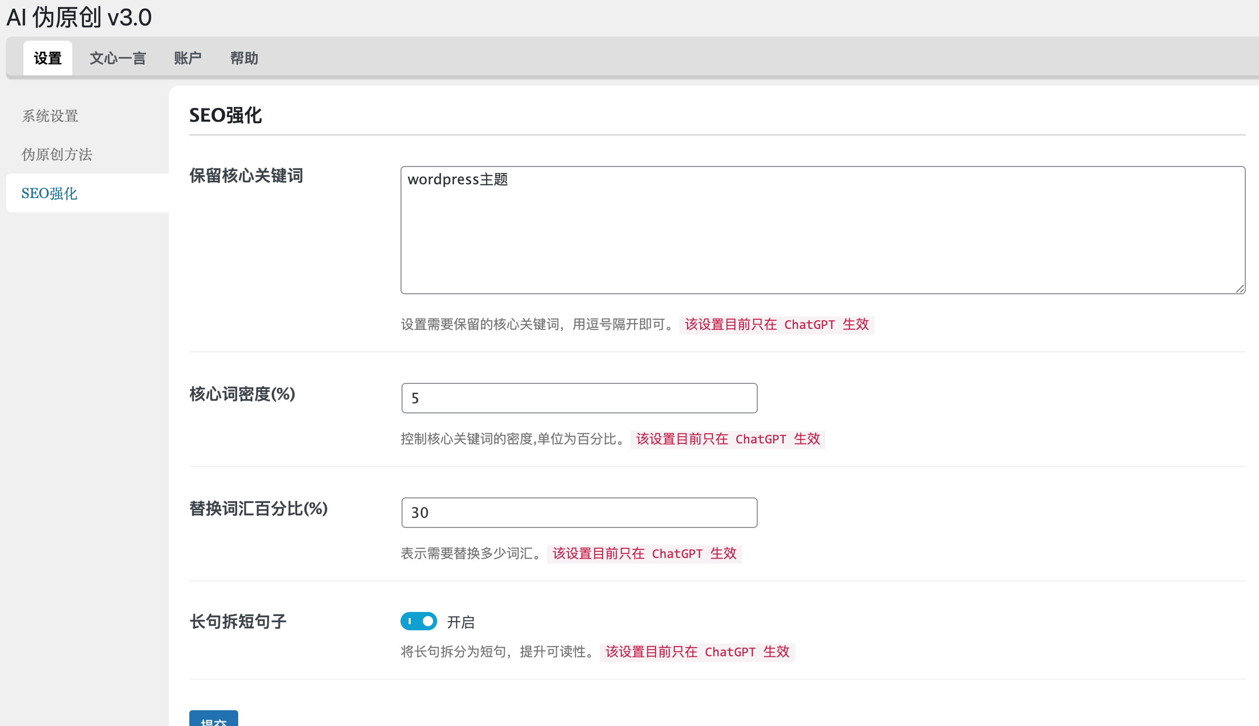Screen dimensions: 1259x726
Task: Click into the 保留核心关键词 textarea
Action: (822, 230)
